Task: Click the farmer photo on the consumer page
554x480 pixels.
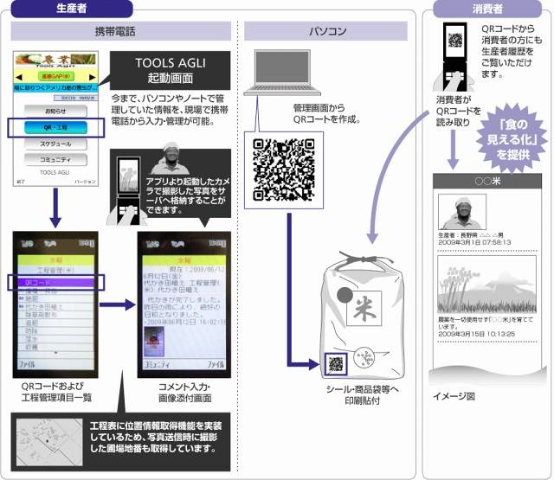Action: tap(462, 212)
